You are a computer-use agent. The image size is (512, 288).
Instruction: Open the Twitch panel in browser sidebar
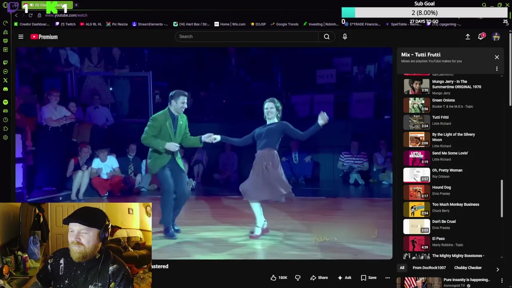point(5,62)
